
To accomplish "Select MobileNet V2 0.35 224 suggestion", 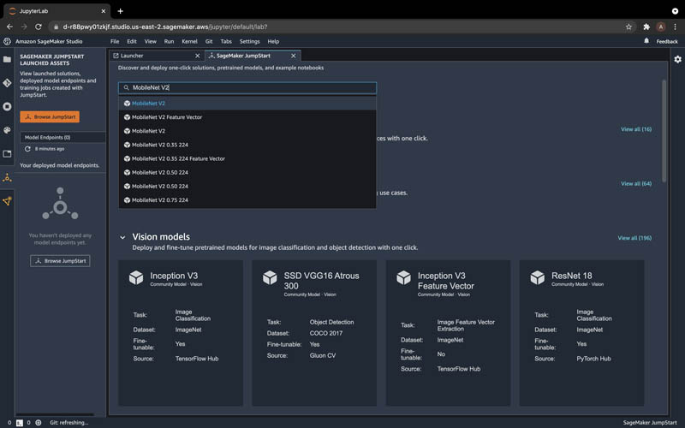I will 247,145.
